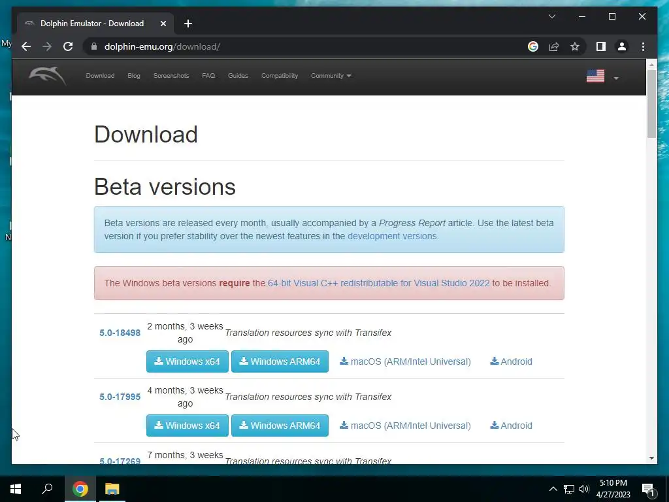Open the Download nav item

pyautogui.click(x=100, y=76)
